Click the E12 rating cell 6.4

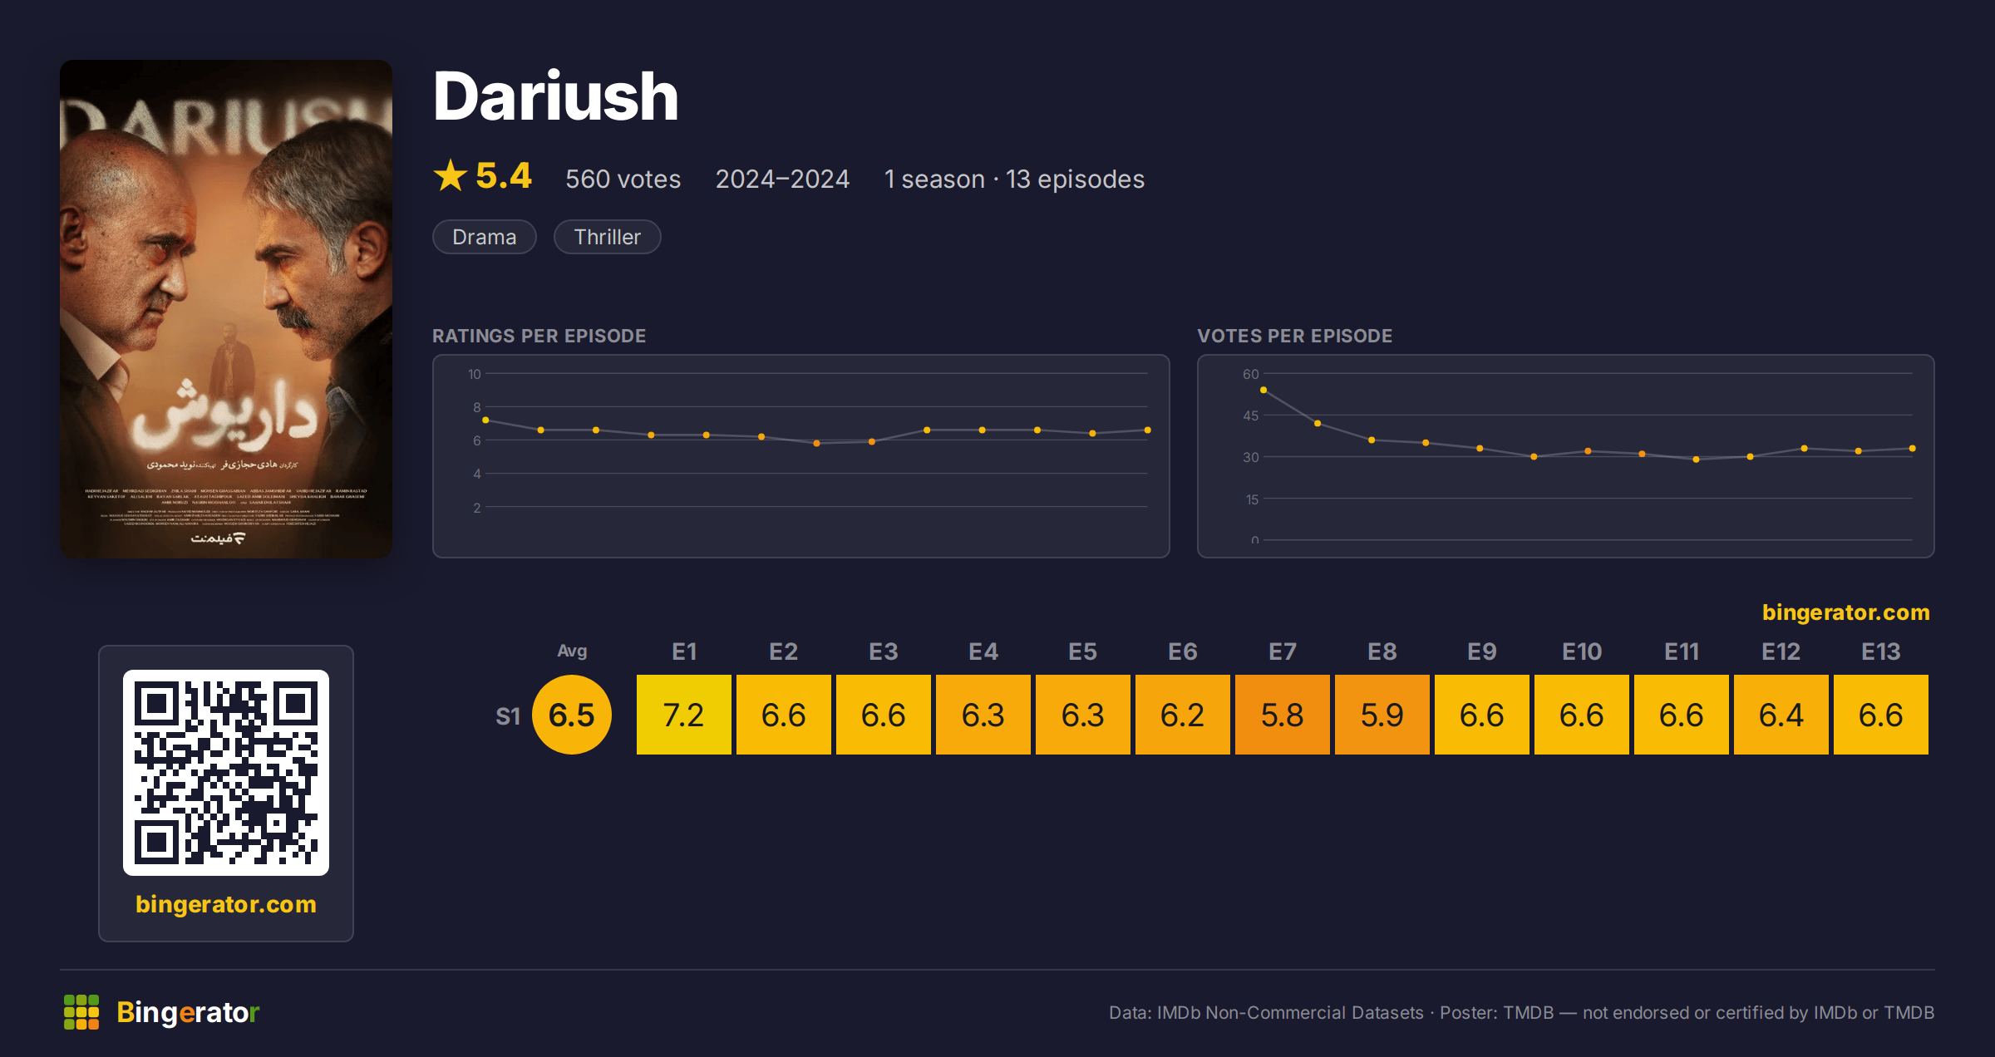pos(1781,715)
